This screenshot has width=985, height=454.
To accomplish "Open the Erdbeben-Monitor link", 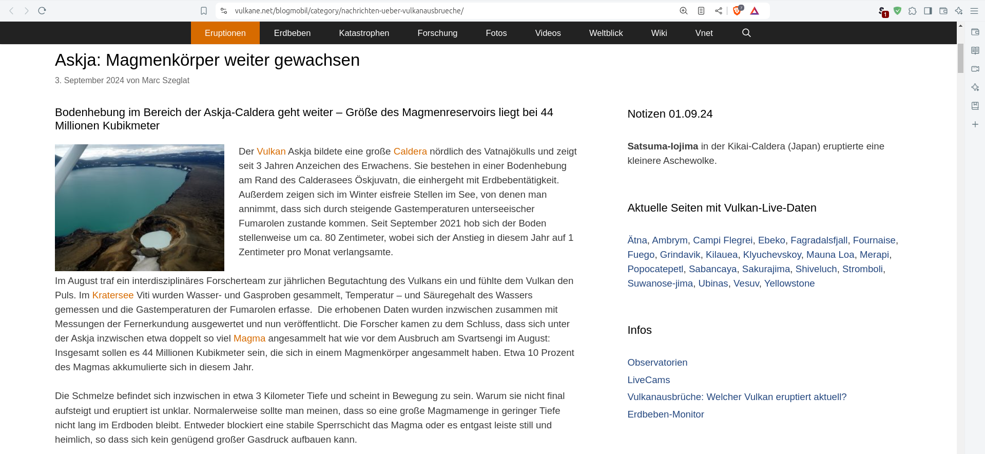I will [x=666, y=414].
